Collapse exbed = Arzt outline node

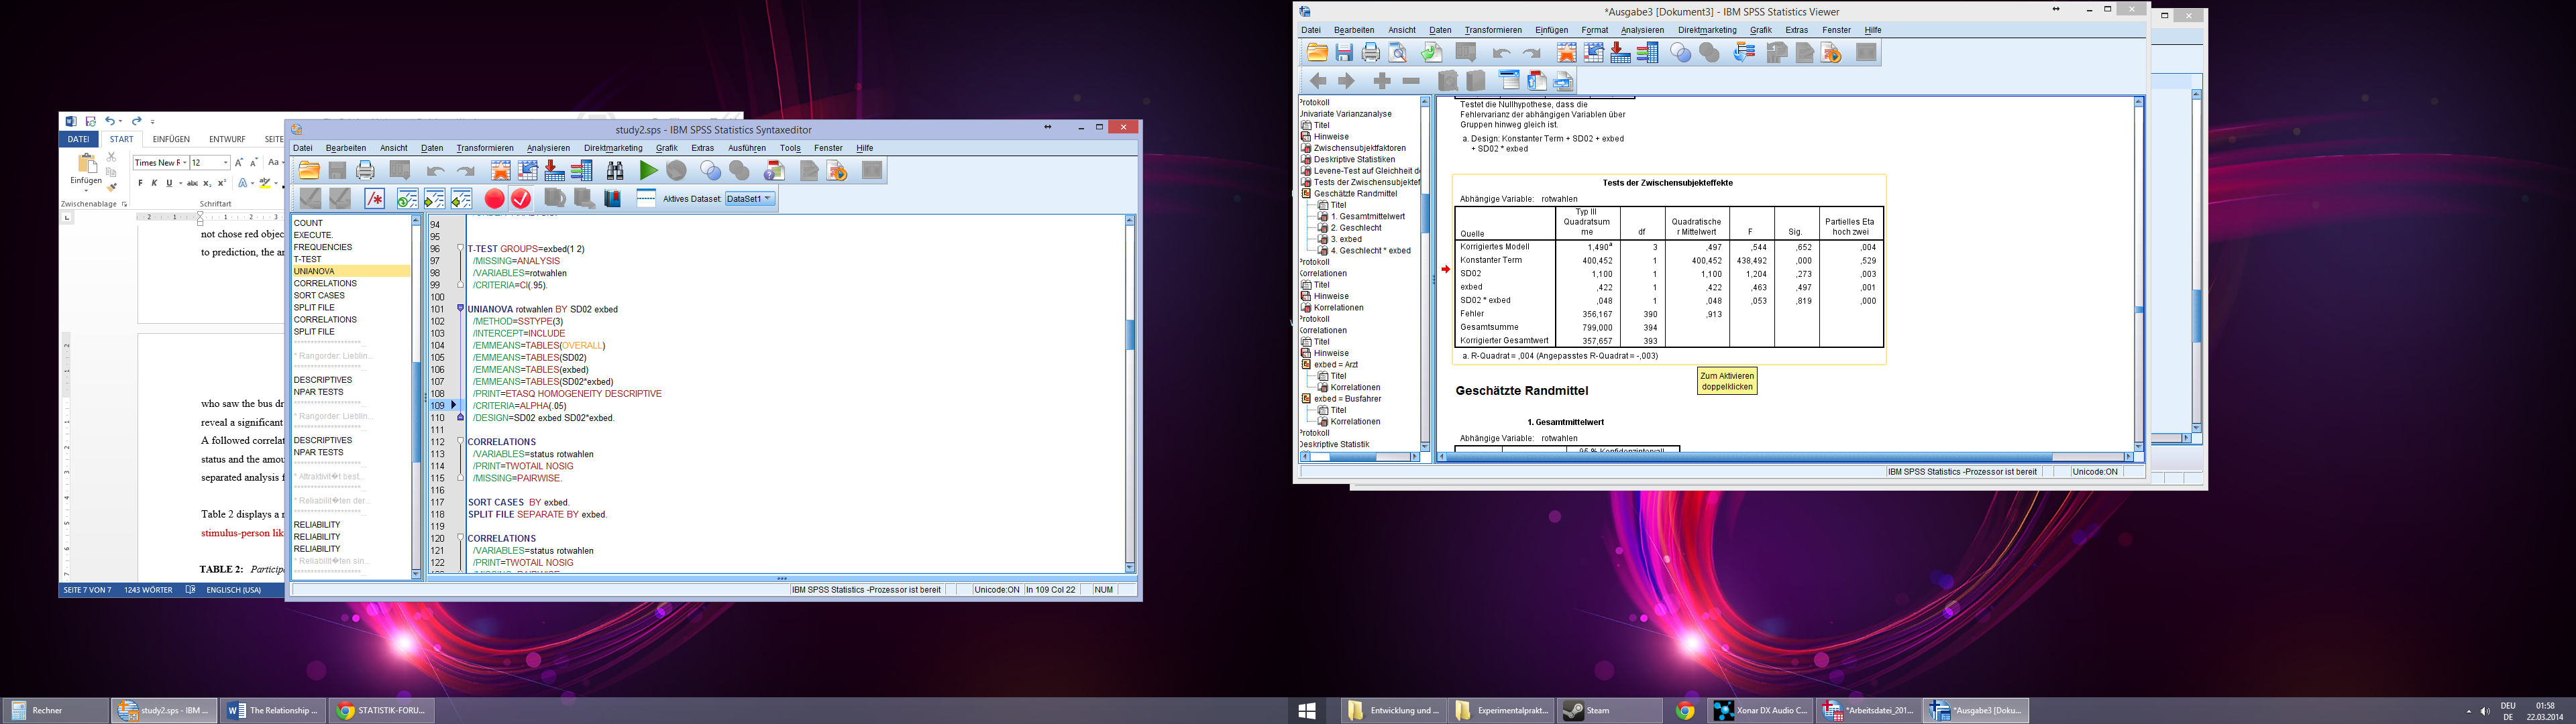(x=1306, y=364)
